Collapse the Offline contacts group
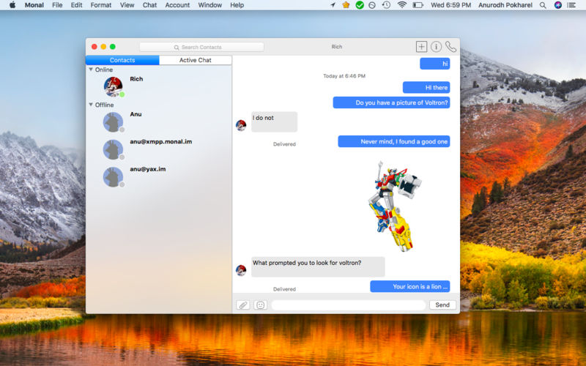This screenshot has height=366, width=586. (x=91, y=105)
